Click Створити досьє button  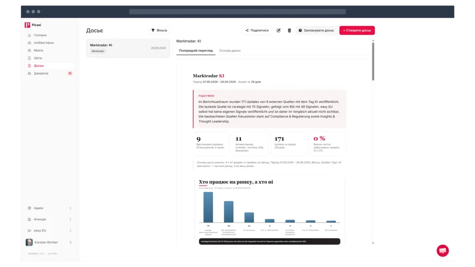pos(357,30)
